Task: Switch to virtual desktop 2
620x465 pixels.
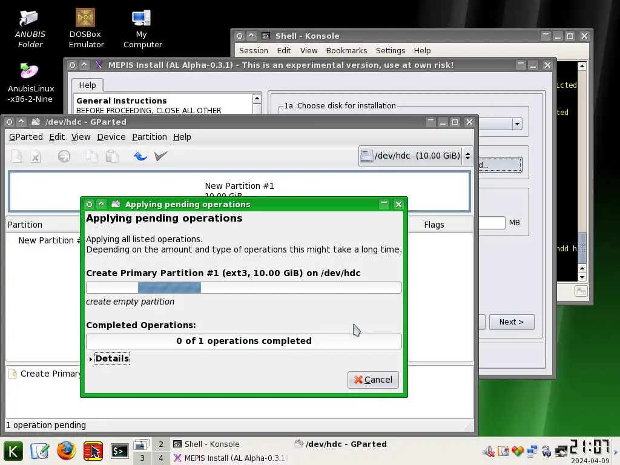Action: 161,444
